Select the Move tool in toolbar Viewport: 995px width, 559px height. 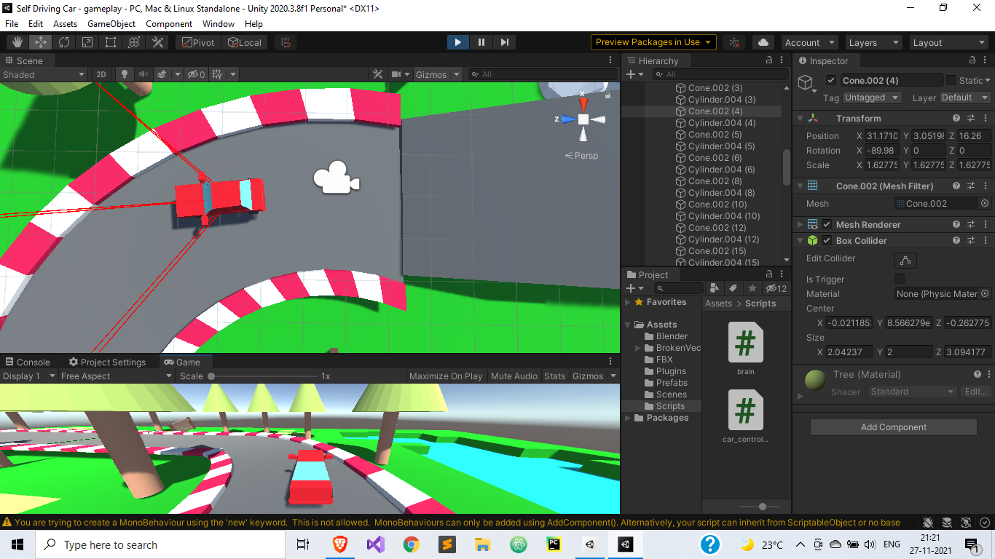tap(40, 41)
